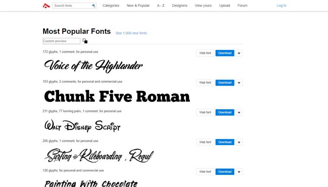Click heart icon for Surfing & Kiteboarding font

[239, 143]
